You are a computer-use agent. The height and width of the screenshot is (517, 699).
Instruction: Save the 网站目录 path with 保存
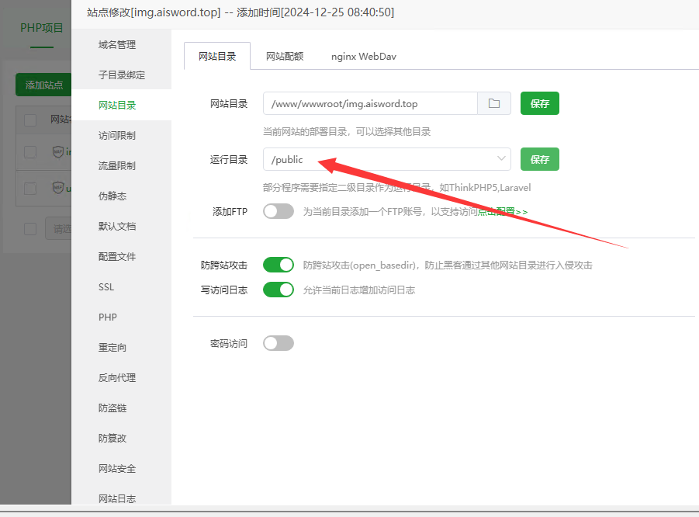click(540, 103)
